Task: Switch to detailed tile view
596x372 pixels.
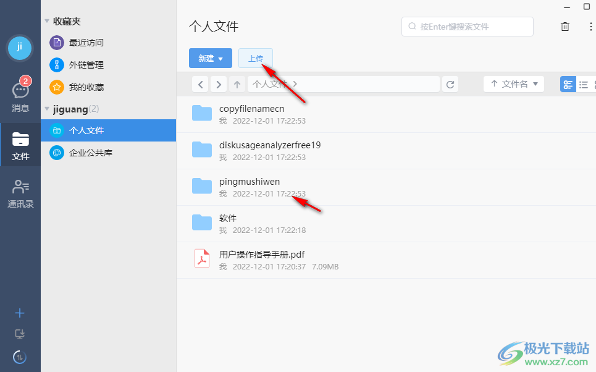Action: point(568,84)
